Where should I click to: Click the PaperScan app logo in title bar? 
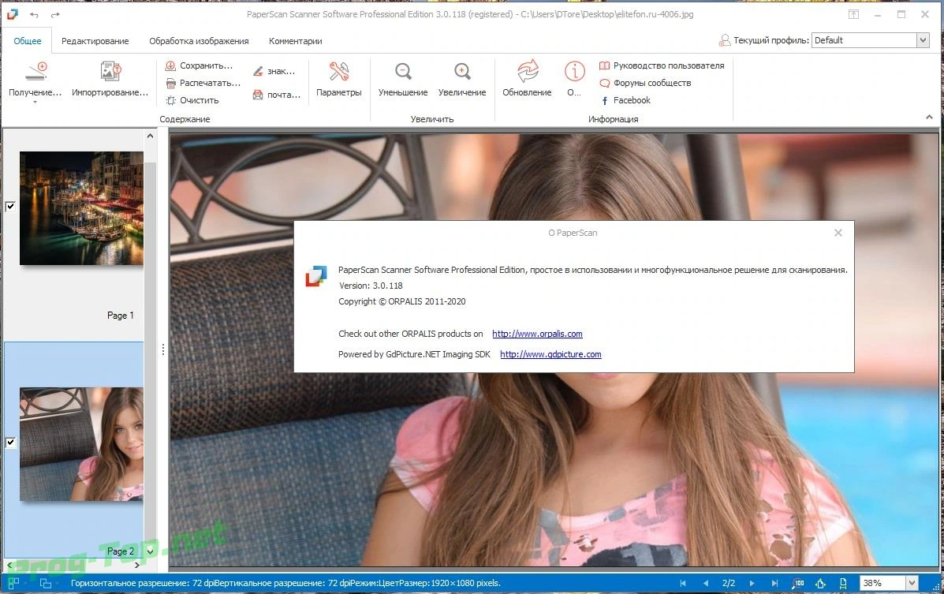pyautogui.click(x=12, y=14)
